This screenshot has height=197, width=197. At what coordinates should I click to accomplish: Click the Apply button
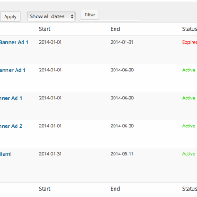coord(10,16)
